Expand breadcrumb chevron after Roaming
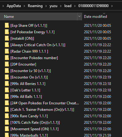 [46, 6]
